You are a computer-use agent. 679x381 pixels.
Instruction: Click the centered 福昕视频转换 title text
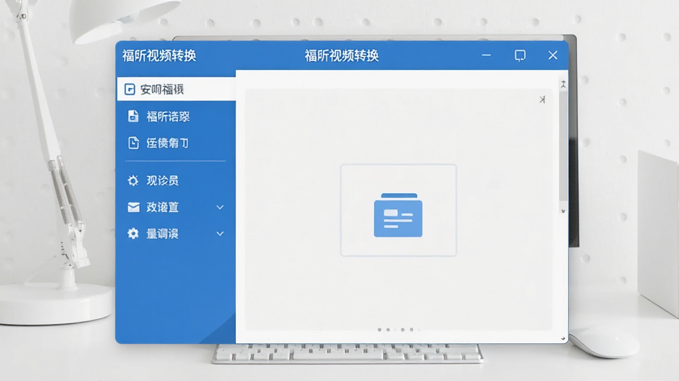341,56
